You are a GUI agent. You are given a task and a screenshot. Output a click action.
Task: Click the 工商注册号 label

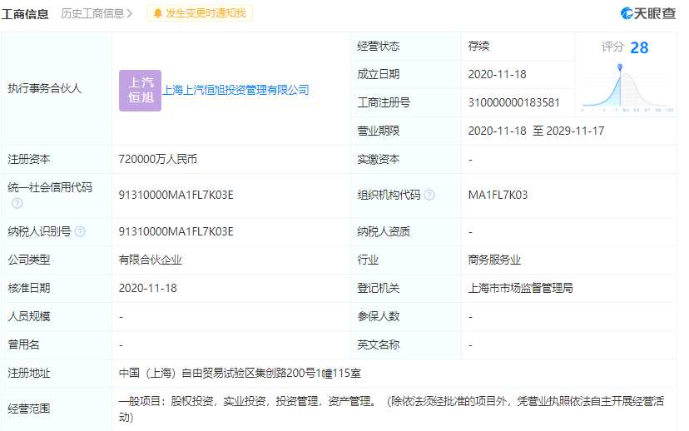tap(384, 102)
